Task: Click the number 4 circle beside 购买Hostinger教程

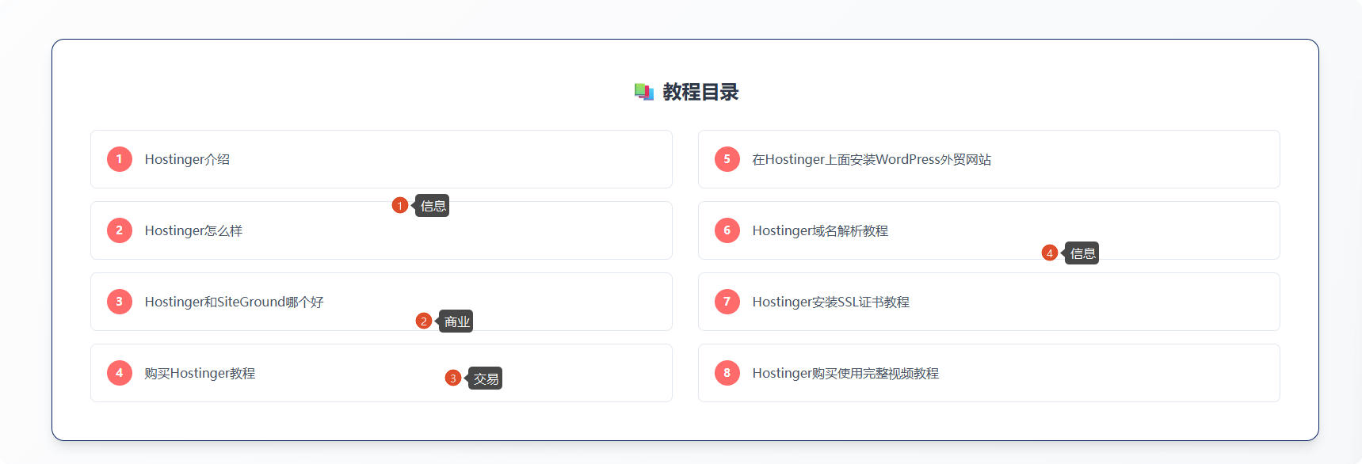Action: 119,372
